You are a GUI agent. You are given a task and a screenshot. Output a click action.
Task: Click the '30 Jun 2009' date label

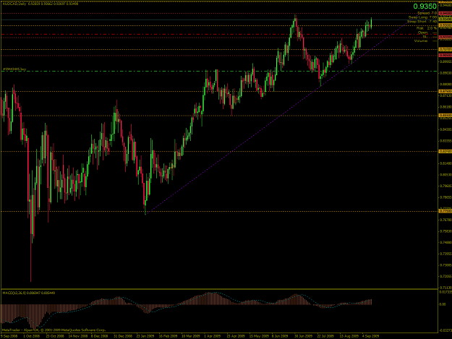coord(303,336)
